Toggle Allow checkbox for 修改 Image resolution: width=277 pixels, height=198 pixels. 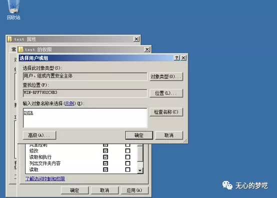tap(105, 151)
